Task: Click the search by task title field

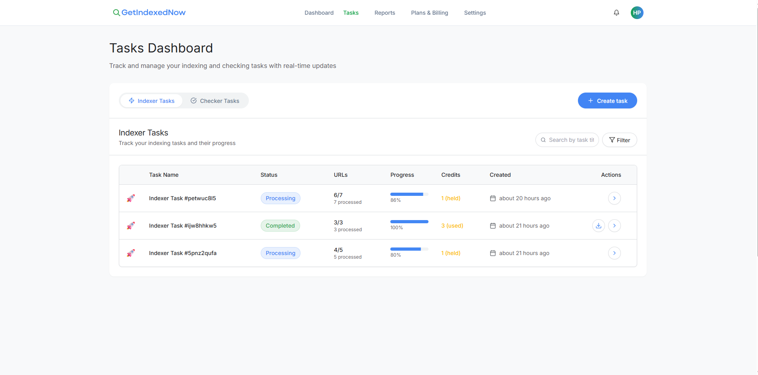Action: click(567, 140)
